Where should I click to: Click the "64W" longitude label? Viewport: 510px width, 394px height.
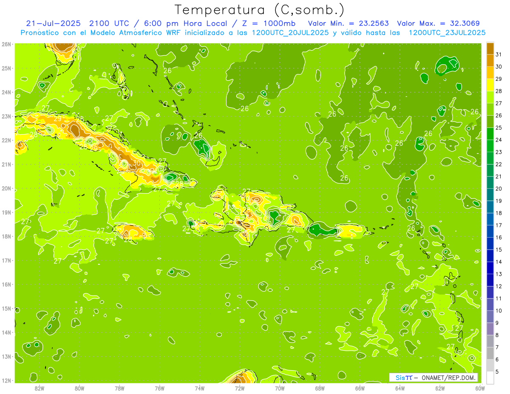click(400, 388)
